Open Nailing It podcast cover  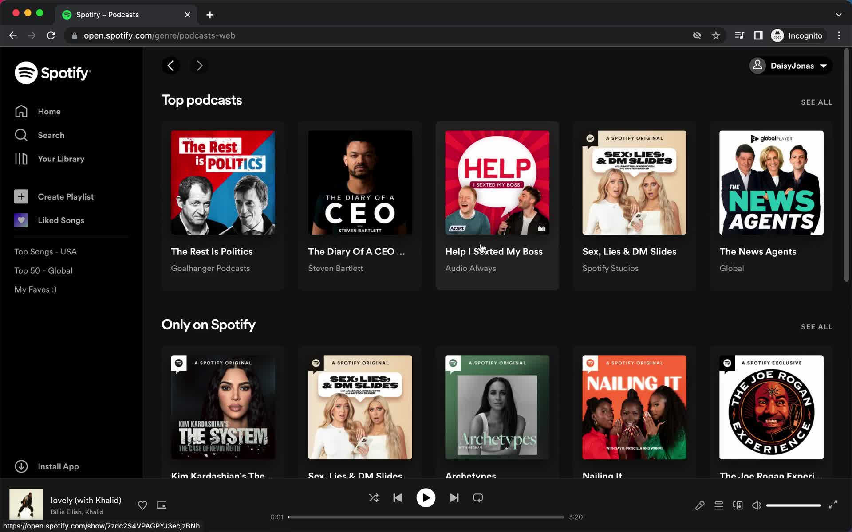point(634,407)
